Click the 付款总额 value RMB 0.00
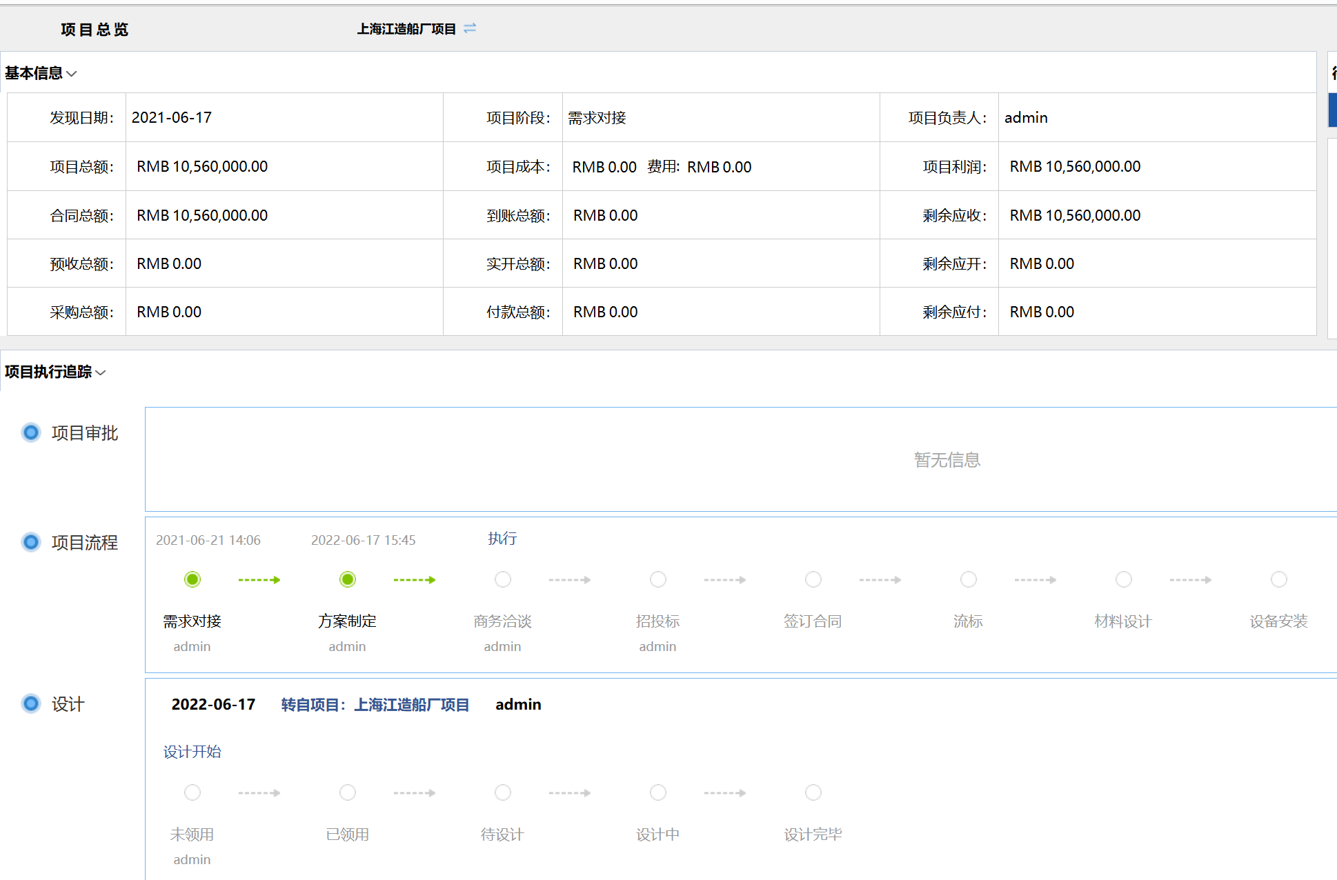 606,312
